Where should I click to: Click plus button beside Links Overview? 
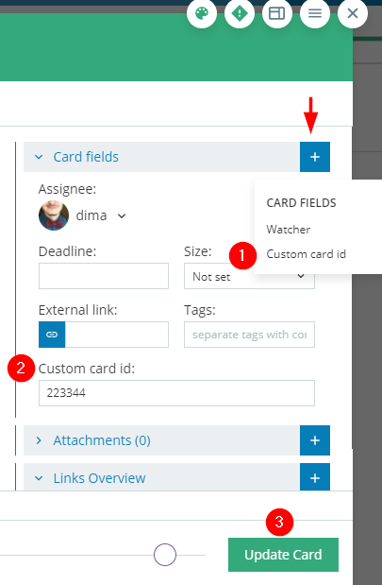(315, 477)
